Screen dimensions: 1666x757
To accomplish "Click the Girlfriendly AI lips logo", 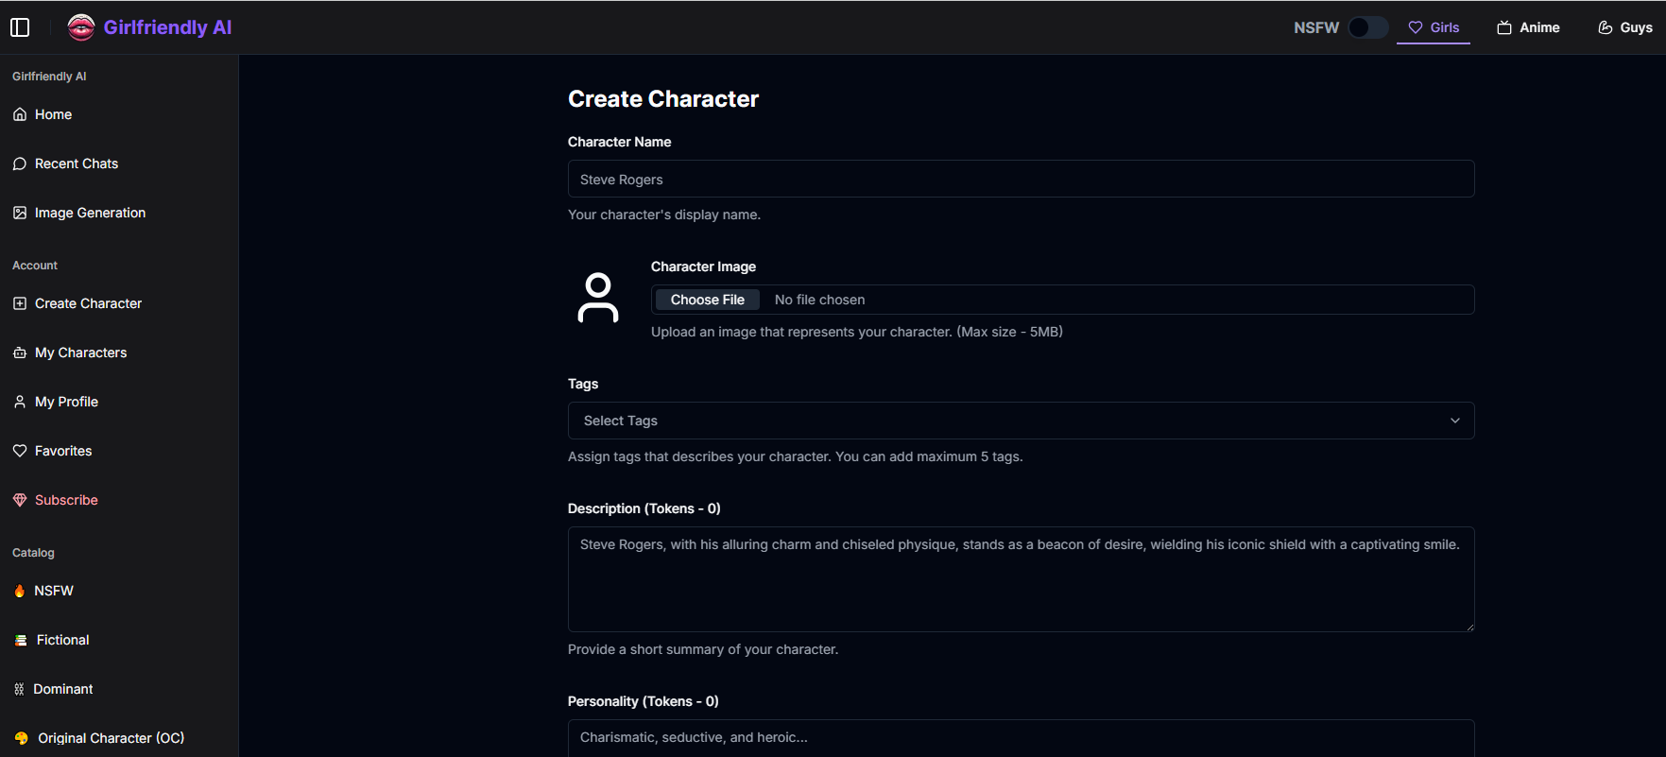I will [81, 27].
